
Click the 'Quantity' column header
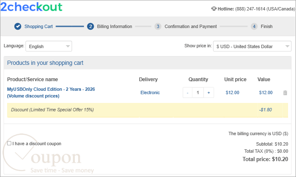click(x=198, y=80)
